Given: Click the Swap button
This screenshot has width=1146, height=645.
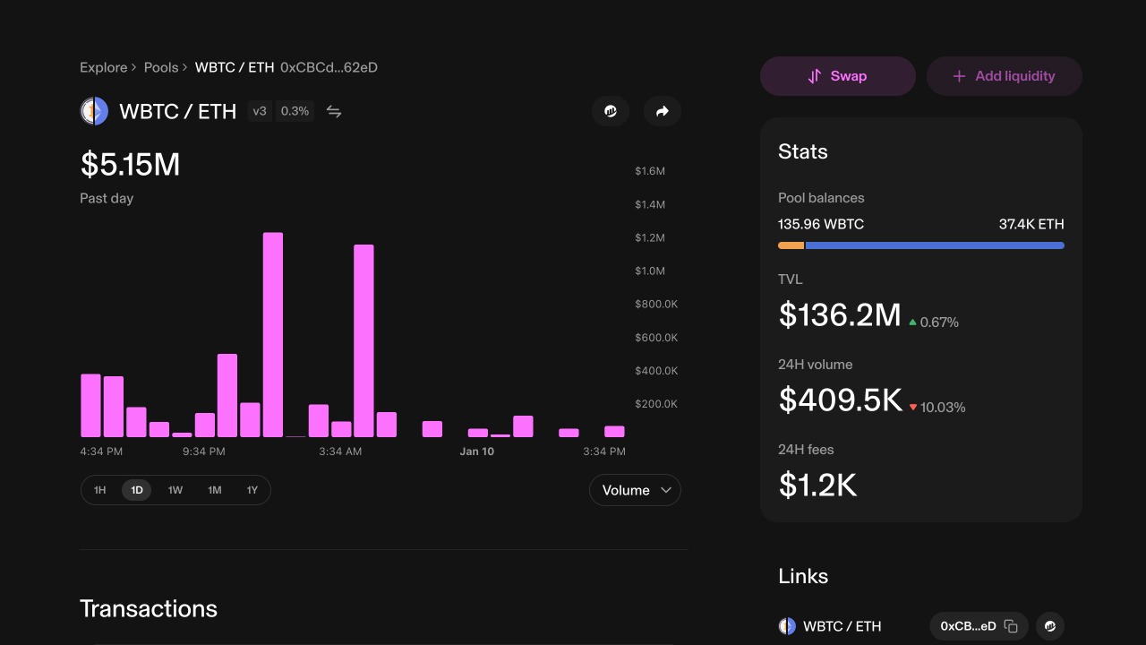Looking at the screenshot, I should 838,76.
